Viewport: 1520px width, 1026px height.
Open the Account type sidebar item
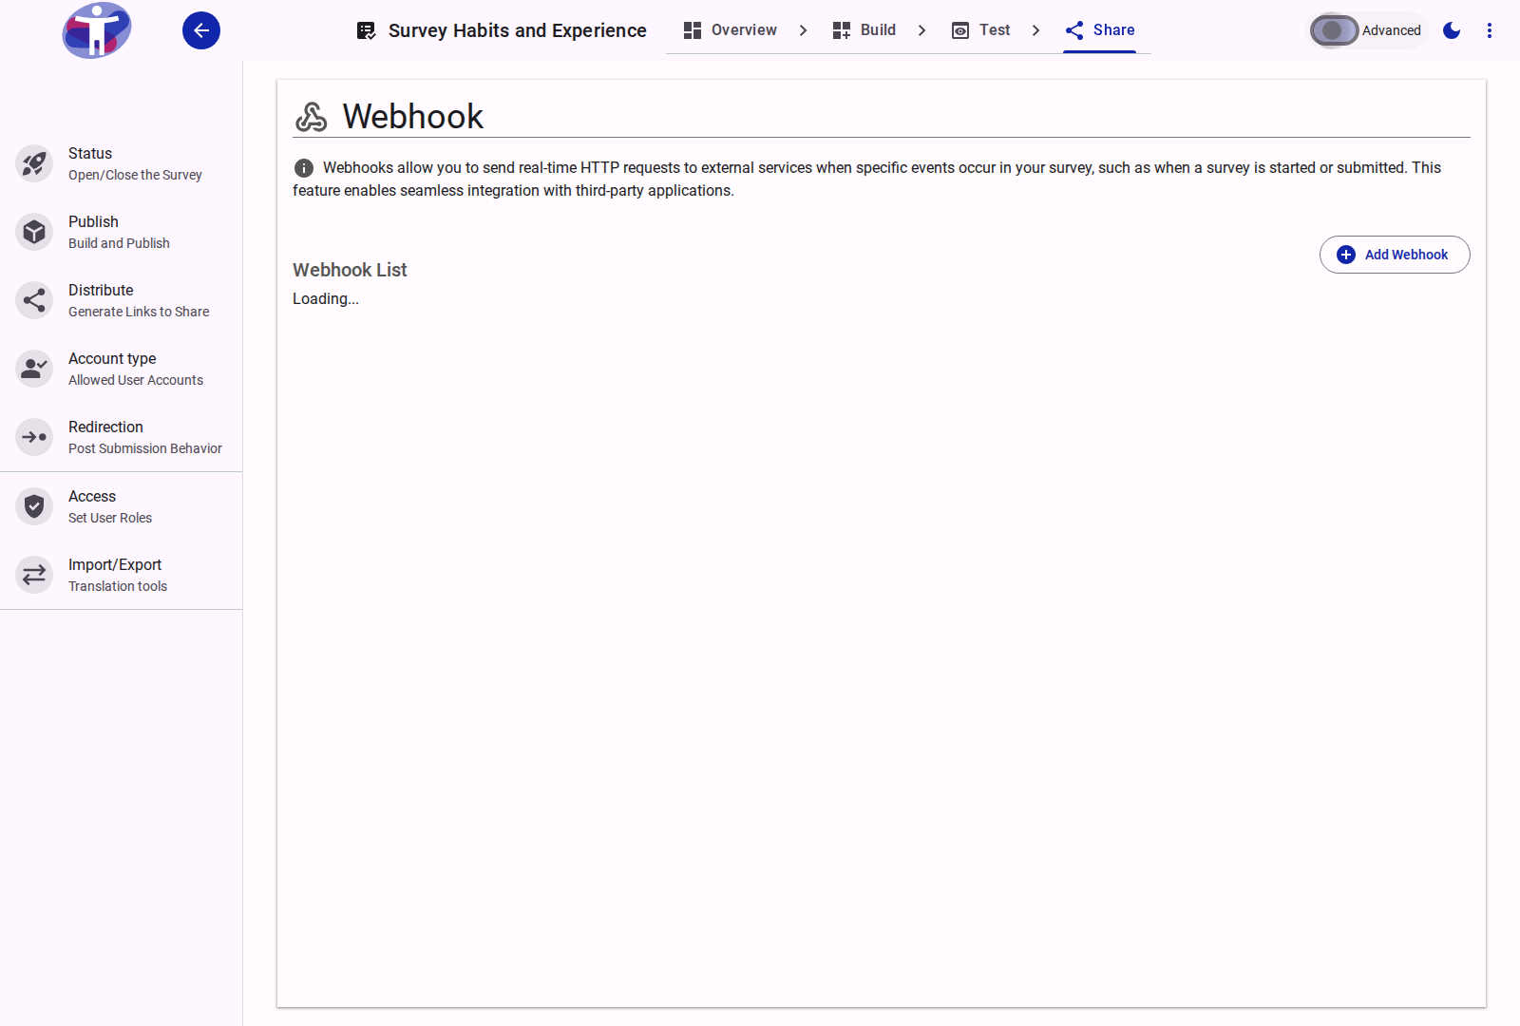(122, 369)
